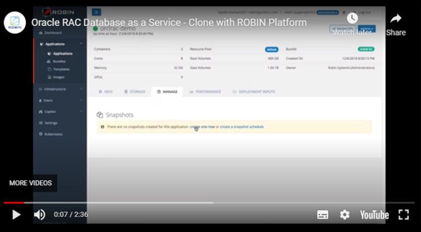Open the notification bell in the header

(x=344, y=12)
